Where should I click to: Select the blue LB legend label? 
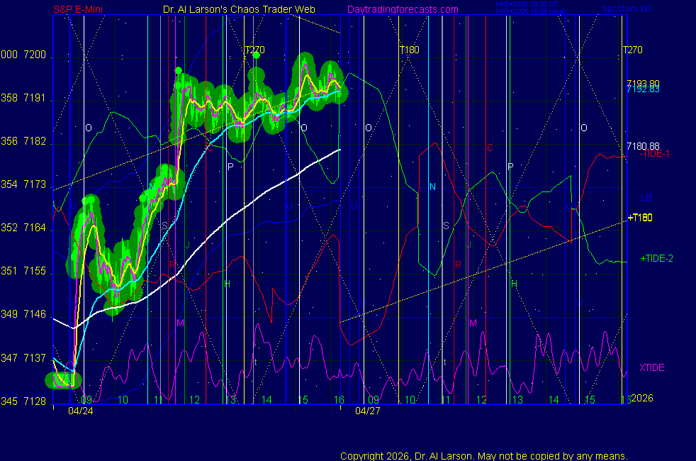(646, 197)
